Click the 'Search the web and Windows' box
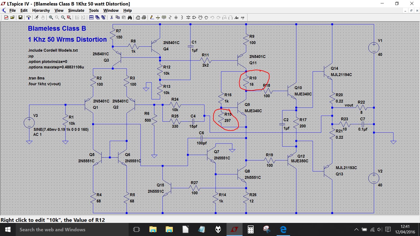The height and width of the screenshot is (236, 420). point(73,229)
